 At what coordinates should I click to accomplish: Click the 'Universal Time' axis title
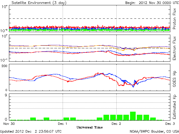pos(89,127)
